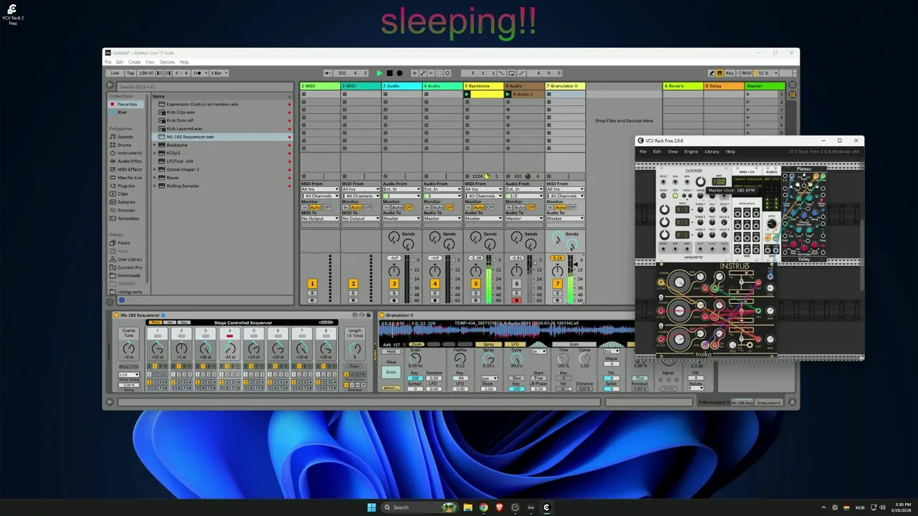
Task: Expand Rolling Sampler in browser
Action: 155,186
